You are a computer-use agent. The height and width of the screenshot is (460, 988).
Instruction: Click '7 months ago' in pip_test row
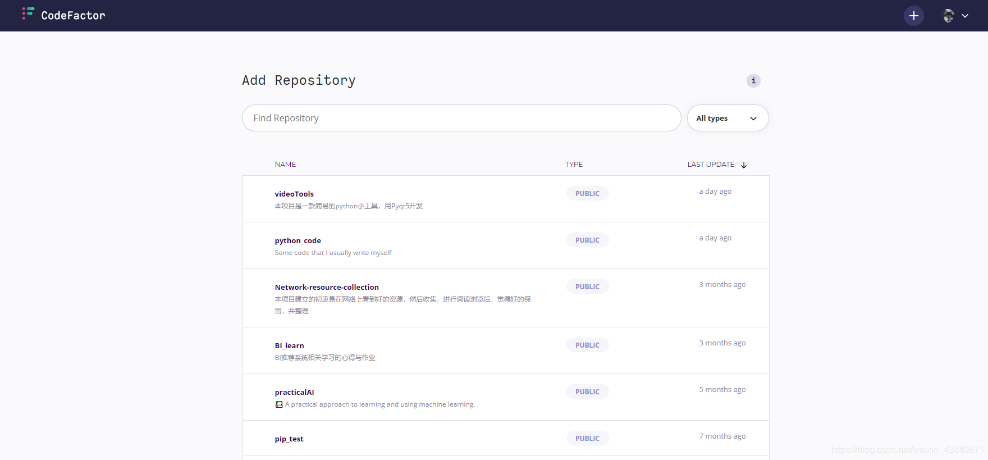722,436
